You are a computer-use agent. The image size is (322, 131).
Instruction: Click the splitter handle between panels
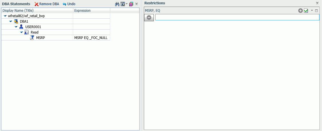pyautogui.click(x=142, y=65)
